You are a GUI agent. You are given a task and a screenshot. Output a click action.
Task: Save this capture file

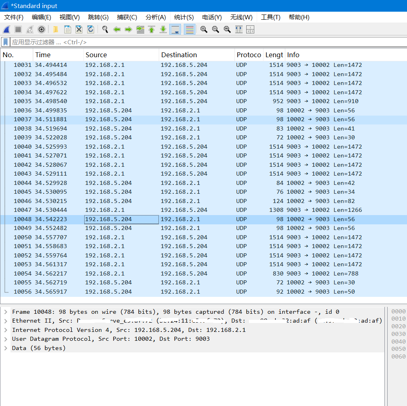coord(67,29)
